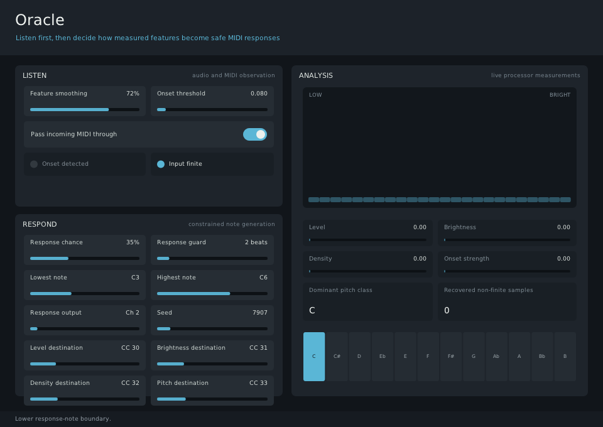Click the Recovered non-finite samples readout
This screenshot has width=603, height=427.
(x=507, y=301)
